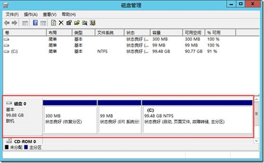Toggle the action pane toolbar icon
The width and height of the screenshot is (264, 163).
click(x=43, y=23)
